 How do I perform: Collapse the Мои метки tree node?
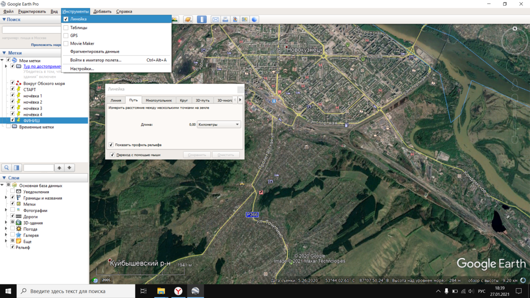2,60
